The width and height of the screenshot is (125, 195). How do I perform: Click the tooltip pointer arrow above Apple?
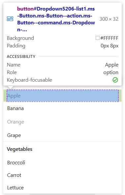(11, 87)
